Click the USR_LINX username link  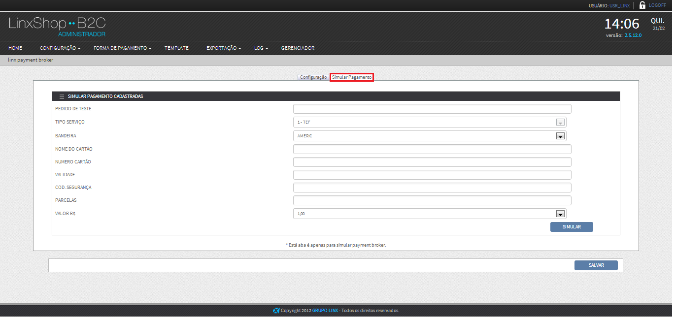coord(619,5)
